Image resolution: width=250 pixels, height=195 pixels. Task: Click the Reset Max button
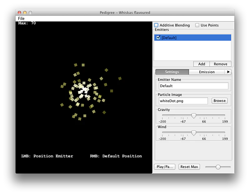[x=189, y=167]
